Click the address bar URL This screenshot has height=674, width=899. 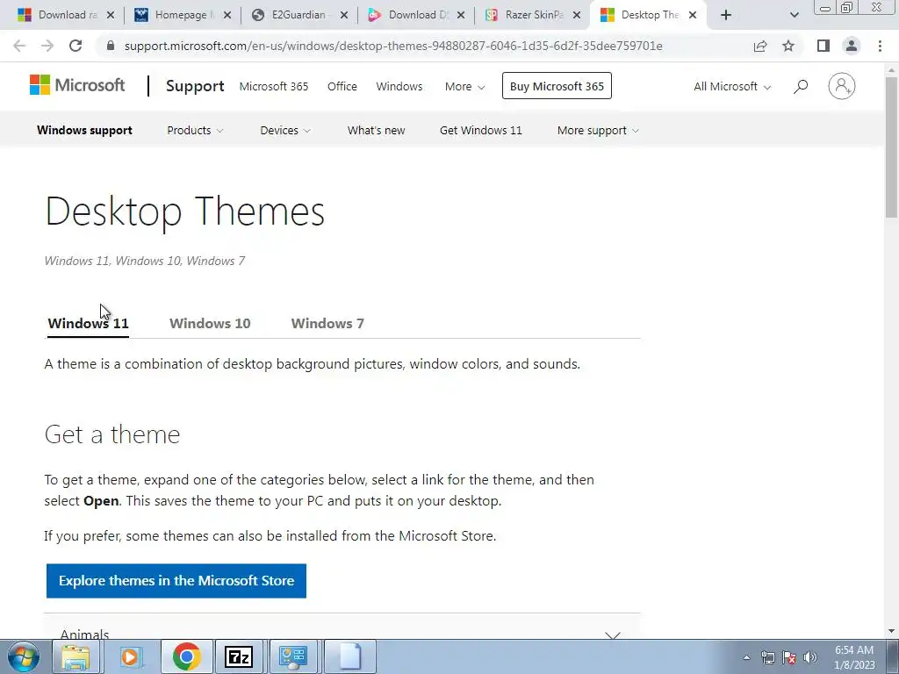pos(393,46)
